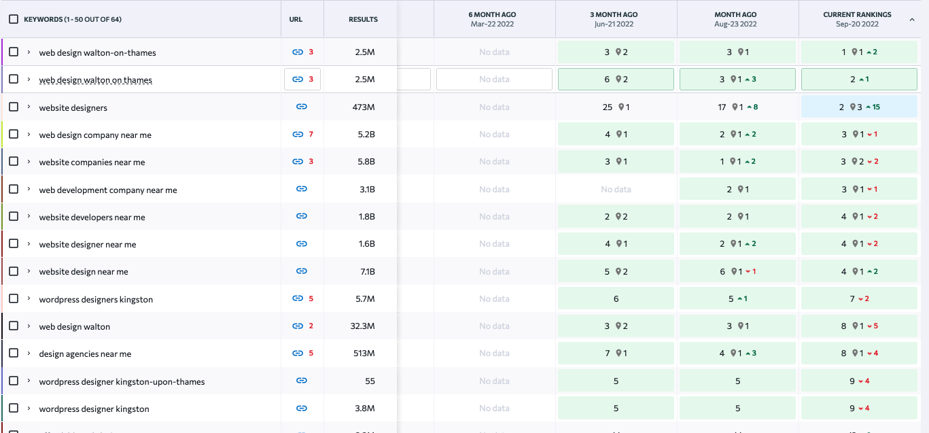Click link icon for website developers near me
The height and width of the screenshot is (433, 929).
coord(302,216)
